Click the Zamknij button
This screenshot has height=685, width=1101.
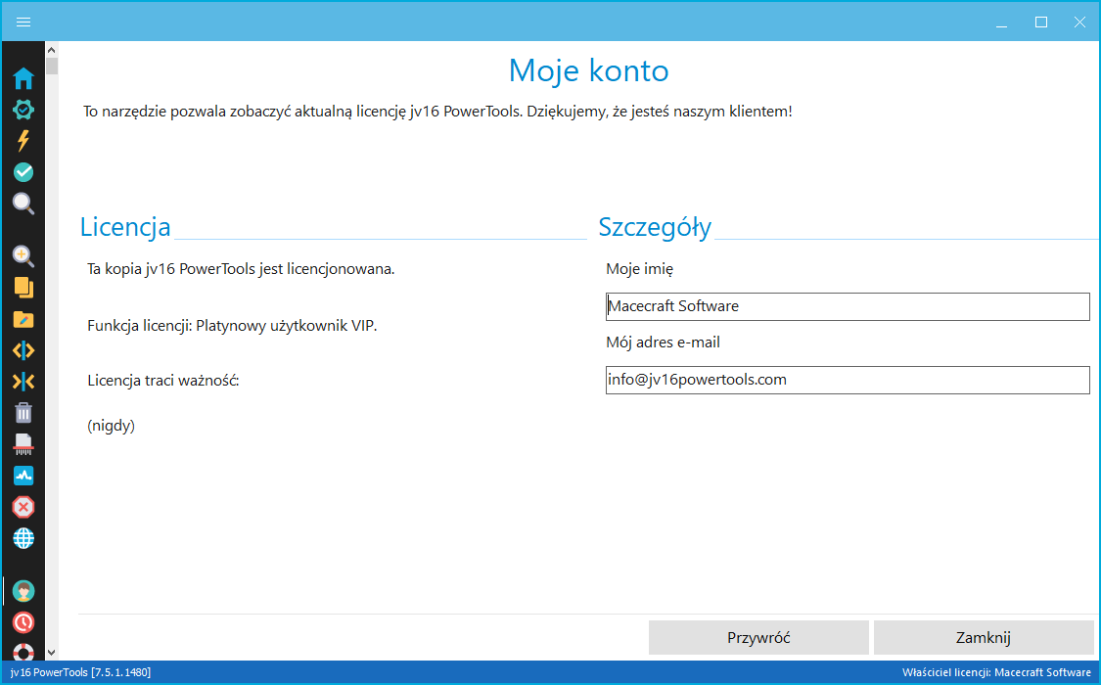click(983, 637)
